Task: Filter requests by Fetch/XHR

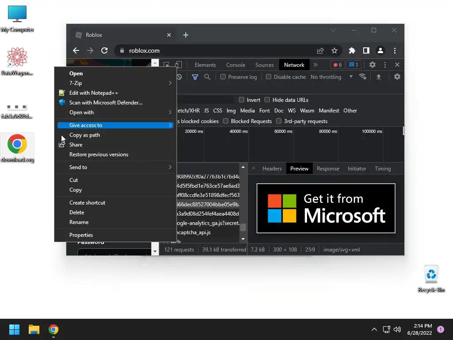Action: pos(188,110)
